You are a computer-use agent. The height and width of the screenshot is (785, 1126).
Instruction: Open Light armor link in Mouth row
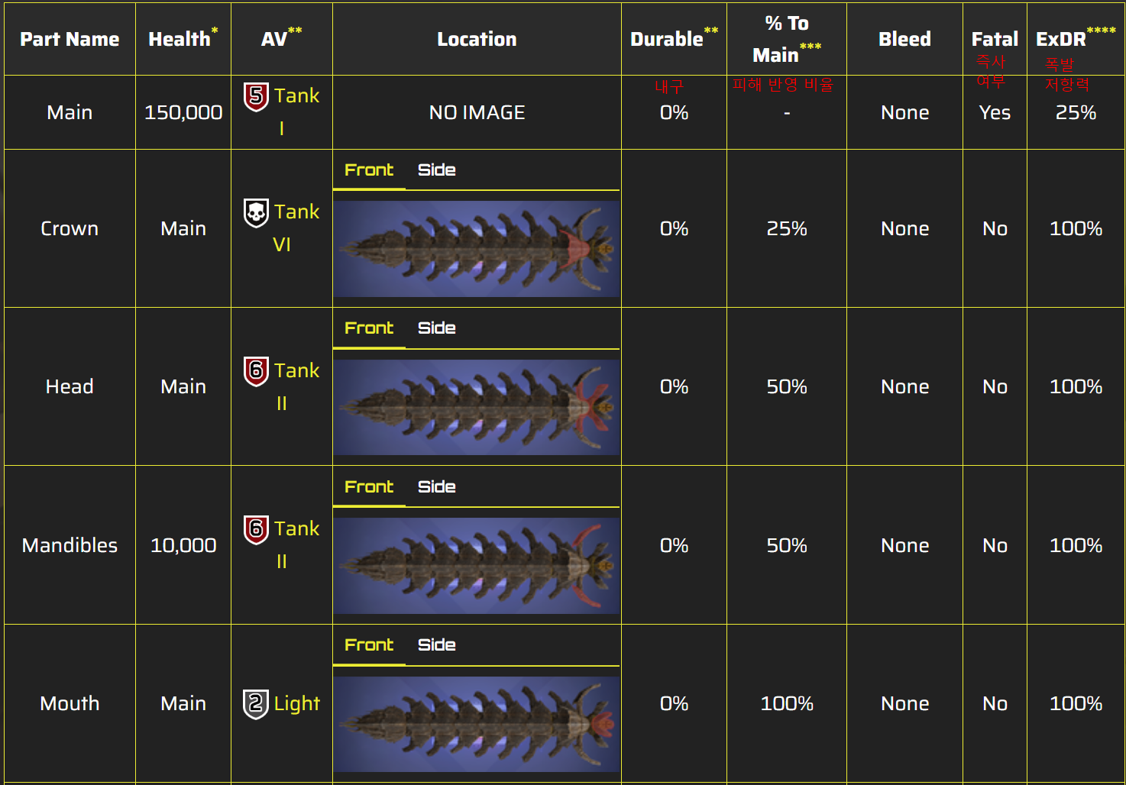click(296, 703)
